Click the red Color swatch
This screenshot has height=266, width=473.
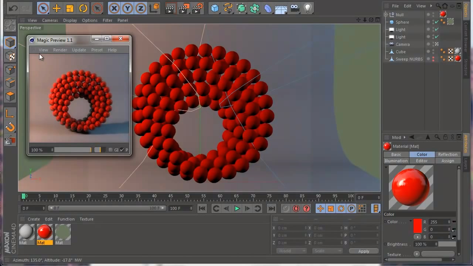click(x=418, y=226)
